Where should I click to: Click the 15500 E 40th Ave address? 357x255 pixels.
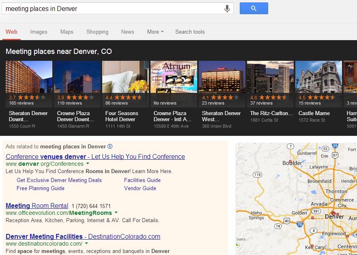171,126
